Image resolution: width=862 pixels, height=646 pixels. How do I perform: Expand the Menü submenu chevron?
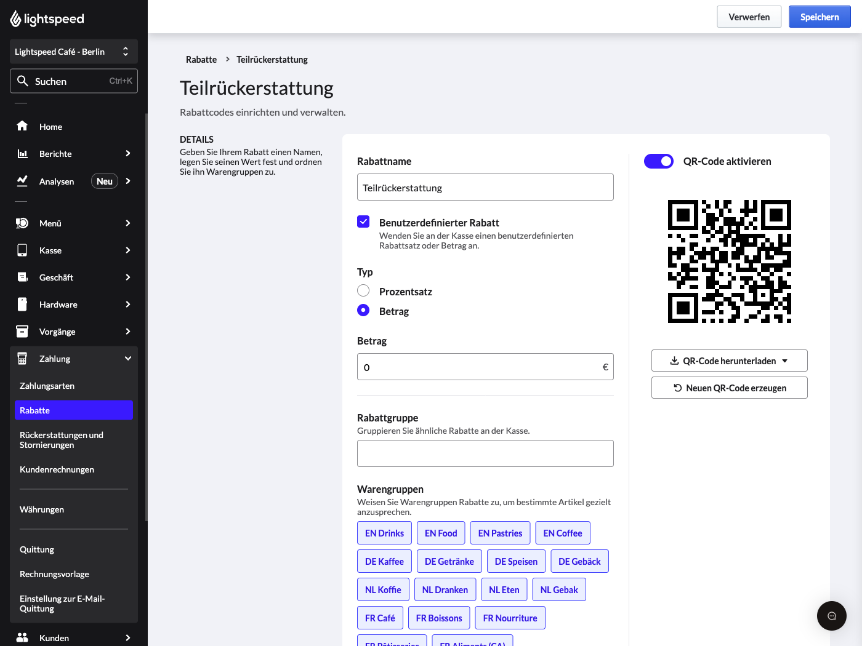click(128, 223)
